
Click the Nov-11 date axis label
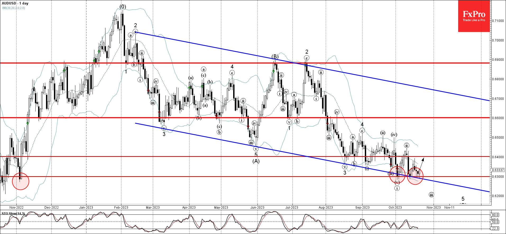coord(449,208)
